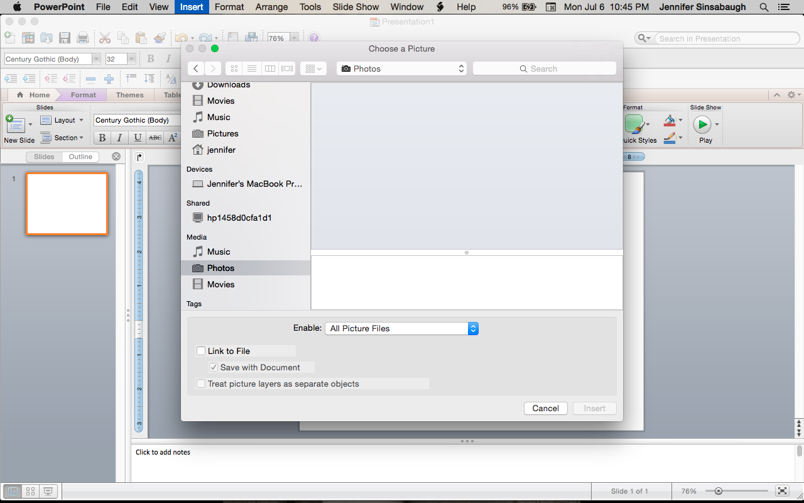Click the blue minus icon in the outline toolbar
Viewport: 804px width, 503px height.
(91, 79)
